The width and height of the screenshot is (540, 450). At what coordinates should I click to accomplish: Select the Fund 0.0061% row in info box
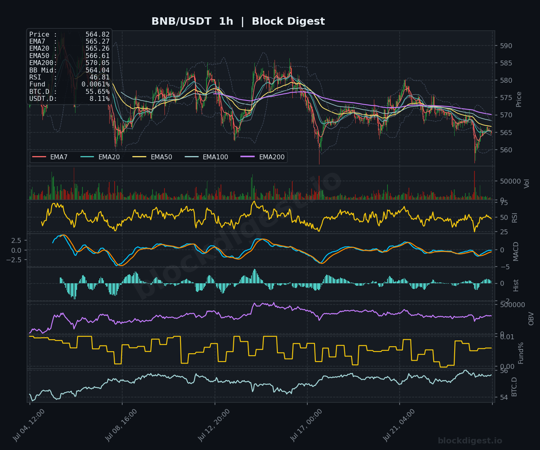point(69,84)
